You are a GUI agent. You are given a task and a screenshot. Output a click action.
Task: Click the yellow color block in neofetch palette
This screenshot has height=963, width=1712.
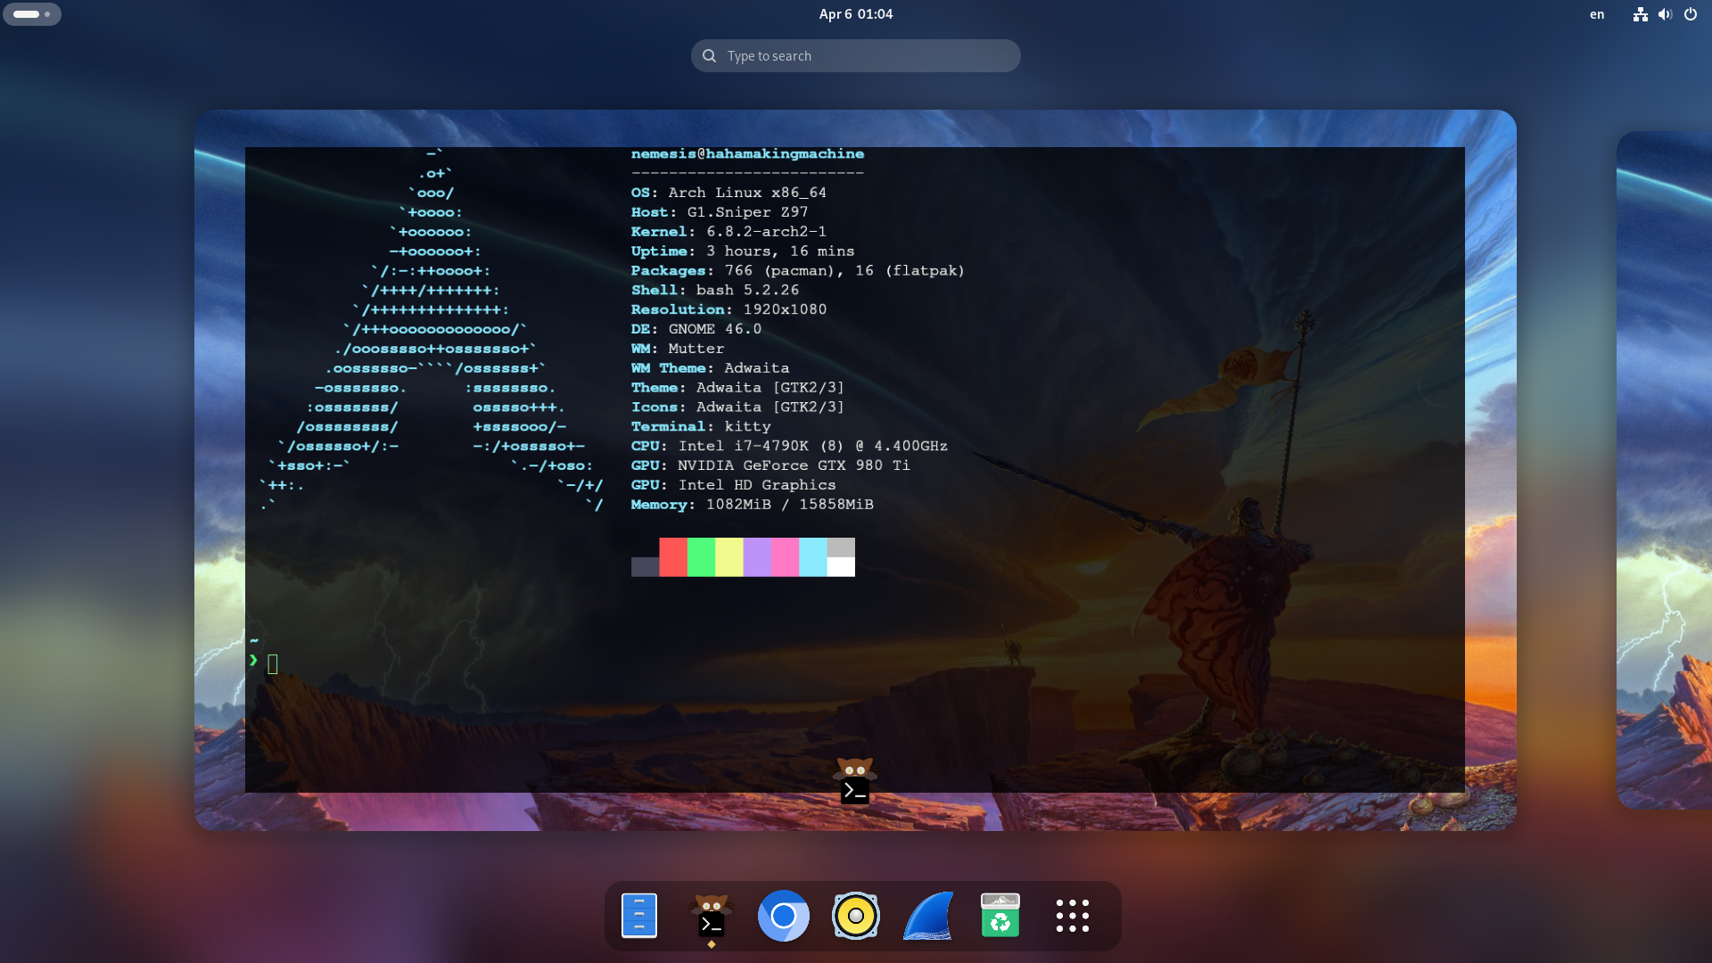click(x=729, y=557)
